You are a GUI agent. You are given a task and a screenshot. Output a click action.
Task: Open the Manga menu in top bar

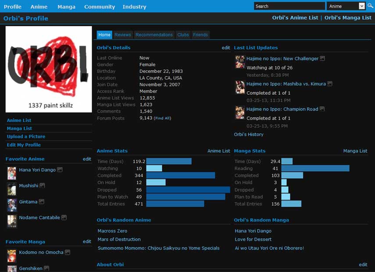pyautogui.click(x=67, y=7)
